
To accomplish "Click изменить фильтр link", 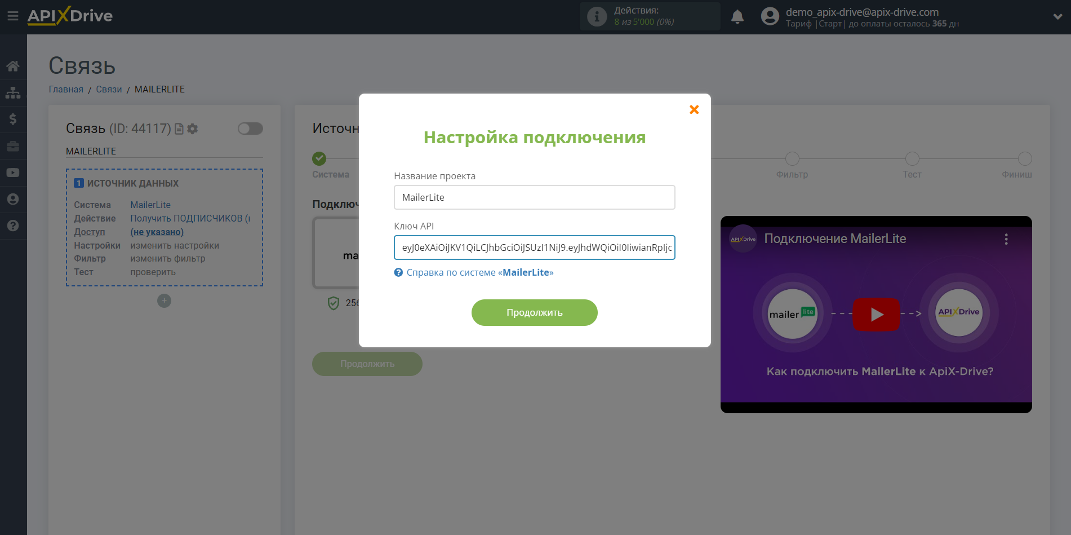I will coord(168,258).
